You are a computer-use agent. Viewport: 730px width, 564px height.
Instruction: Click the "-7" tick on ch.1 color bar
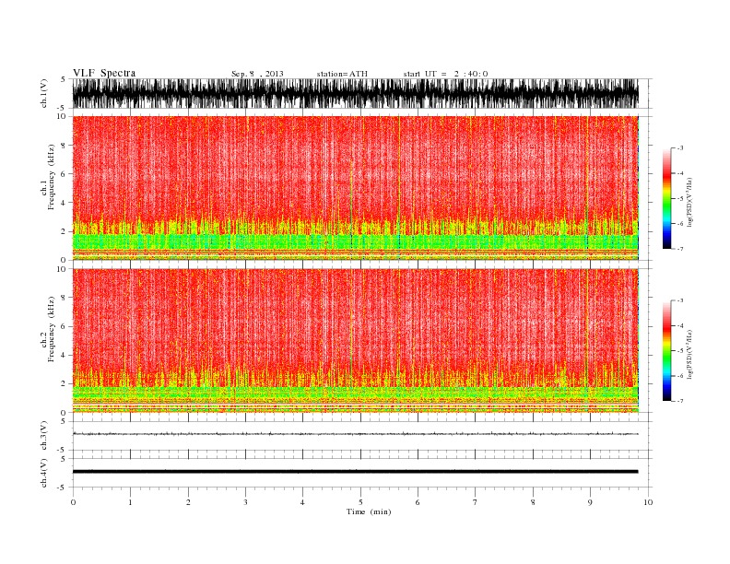(x=680, y=249)
